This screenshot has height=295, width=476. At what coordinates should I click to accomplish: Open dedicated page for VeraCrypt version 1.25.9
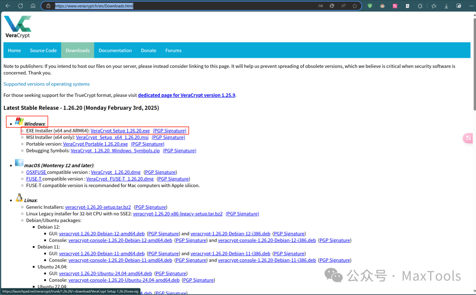coord(186,95)
